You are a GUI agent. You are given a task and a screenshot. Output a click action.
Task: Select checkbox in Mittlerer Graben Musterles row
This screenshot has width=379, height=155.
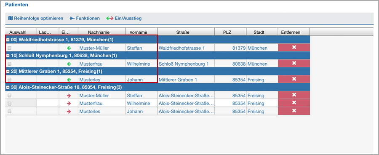coord(9,80)
